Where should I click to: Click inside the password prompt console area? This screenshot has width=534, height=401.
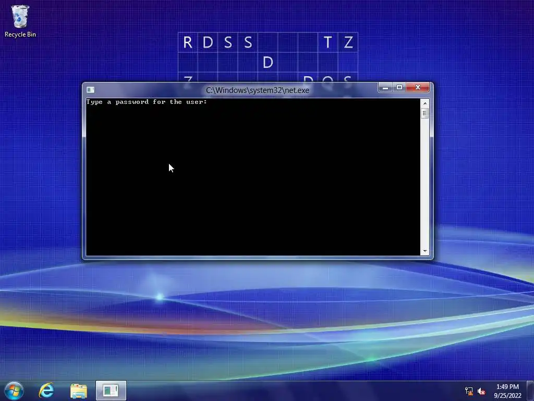tap(253, 177)
